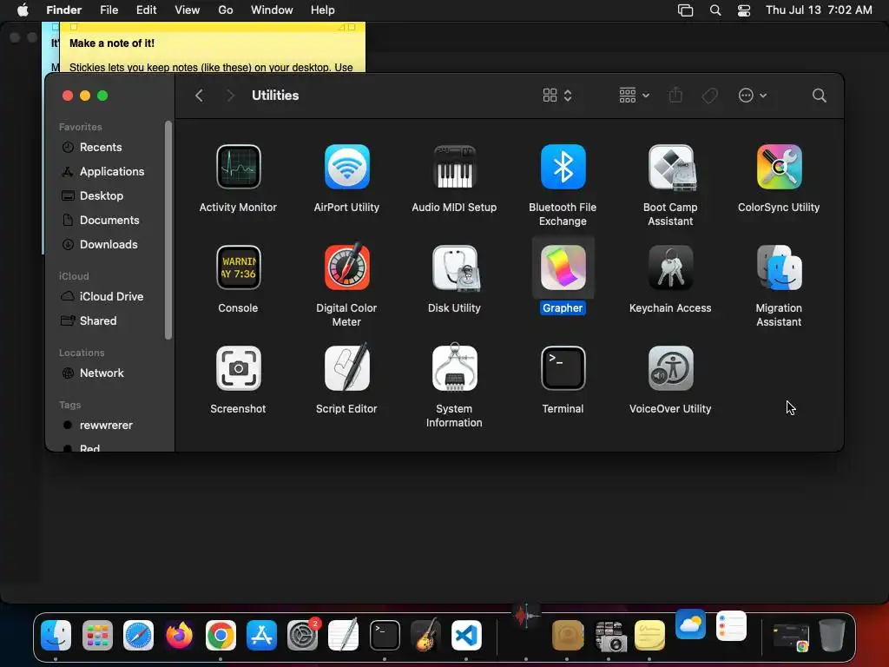Click the yellow 'Make a note of it!' sticky

pyautogui.click(x=212, y=48)
